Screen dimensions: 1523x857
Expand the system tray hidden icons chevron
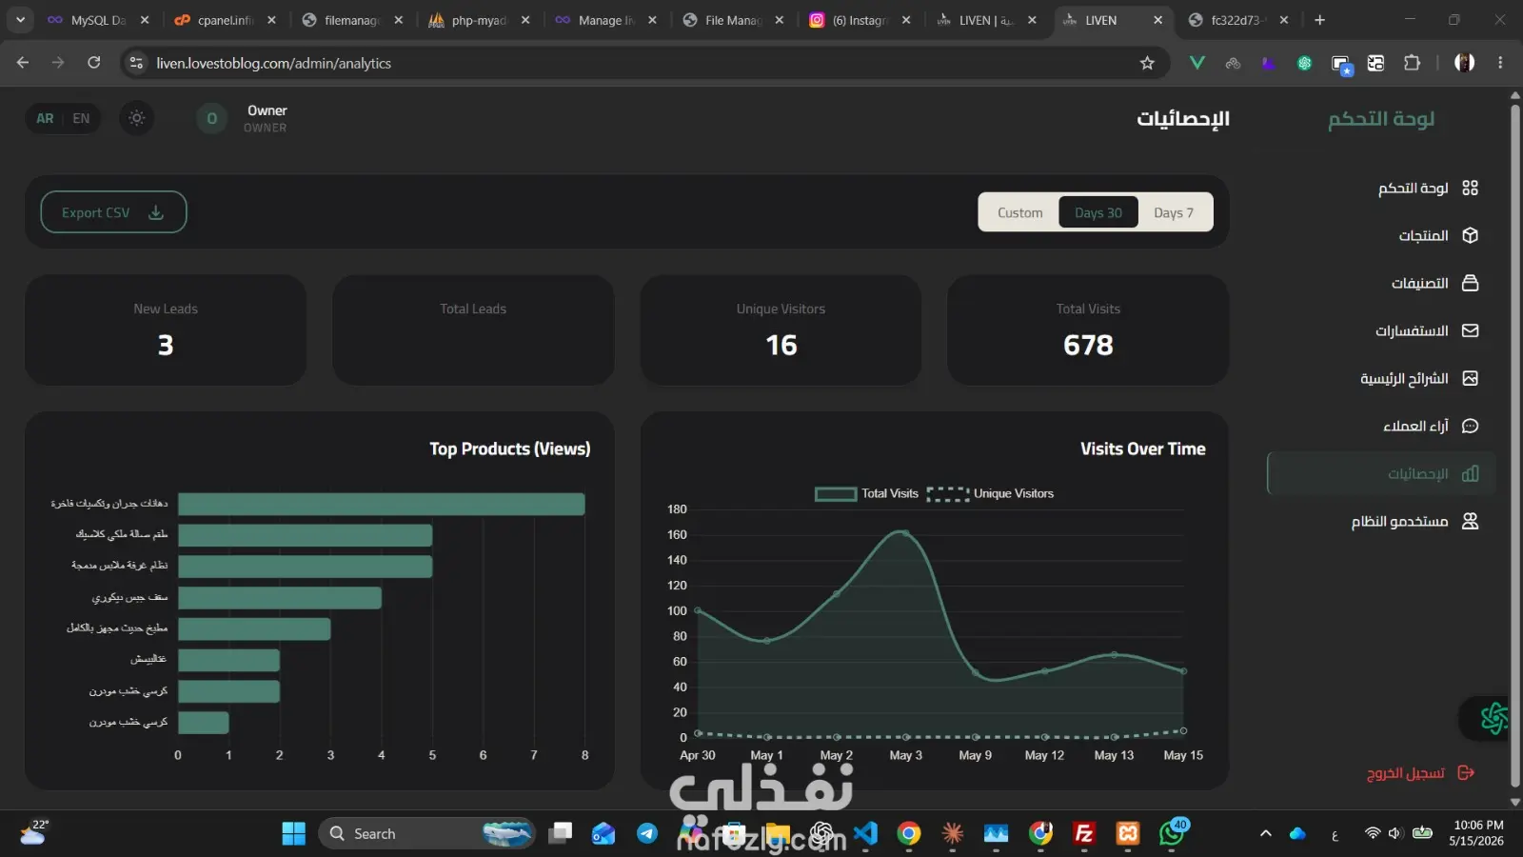(1265, 834)
